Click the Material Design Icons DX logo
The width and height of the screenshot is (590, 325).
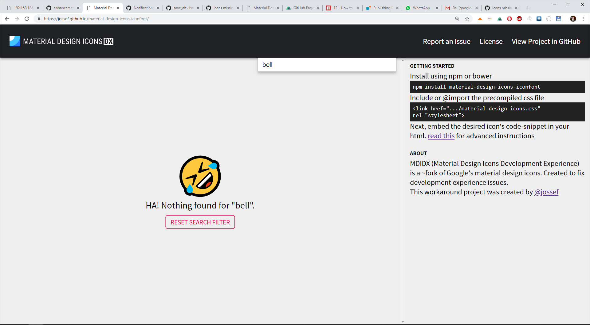(61, 41)
